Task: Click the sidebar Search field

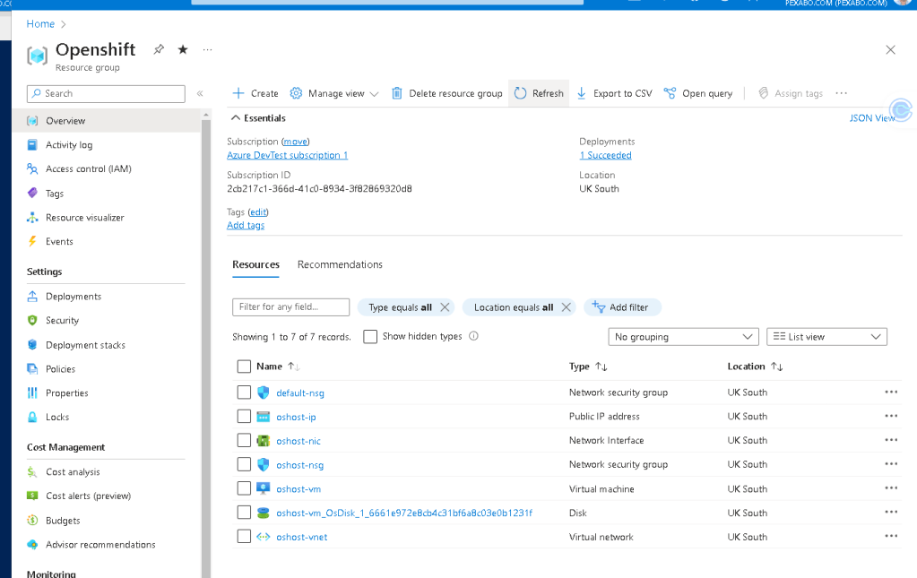Action: [x=106, y=93]
